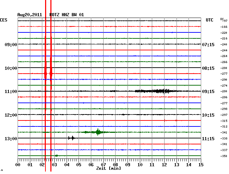Viewport: 229px width, 174px height.
Task: Click the 11:15 UTC time label
Action: click(208, 138)
